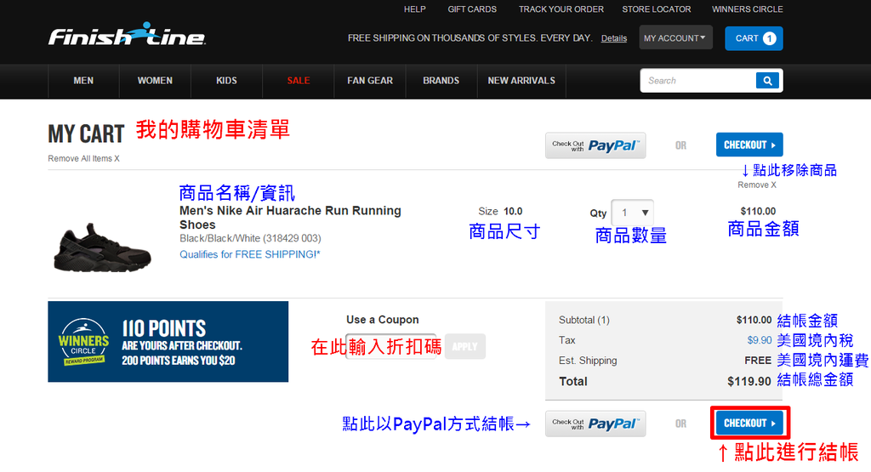Image resolution: width=871 pixels, height=472 pixels.
Task: Click the Subtotal (1) label
Action: click(x=584, y=320)
